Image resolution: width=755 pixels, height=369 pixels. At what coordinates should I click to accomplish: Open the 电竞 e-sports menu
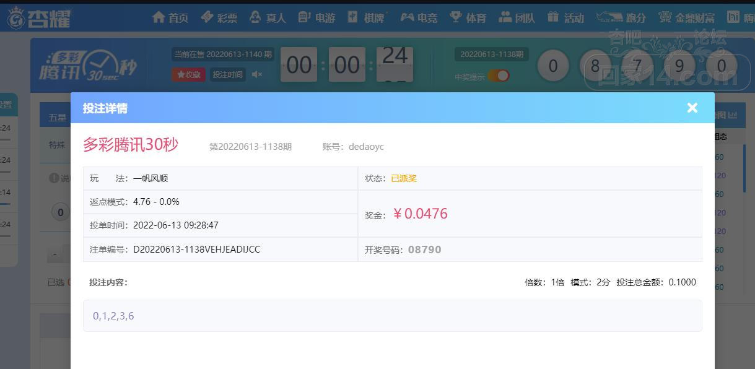point(419,17)
